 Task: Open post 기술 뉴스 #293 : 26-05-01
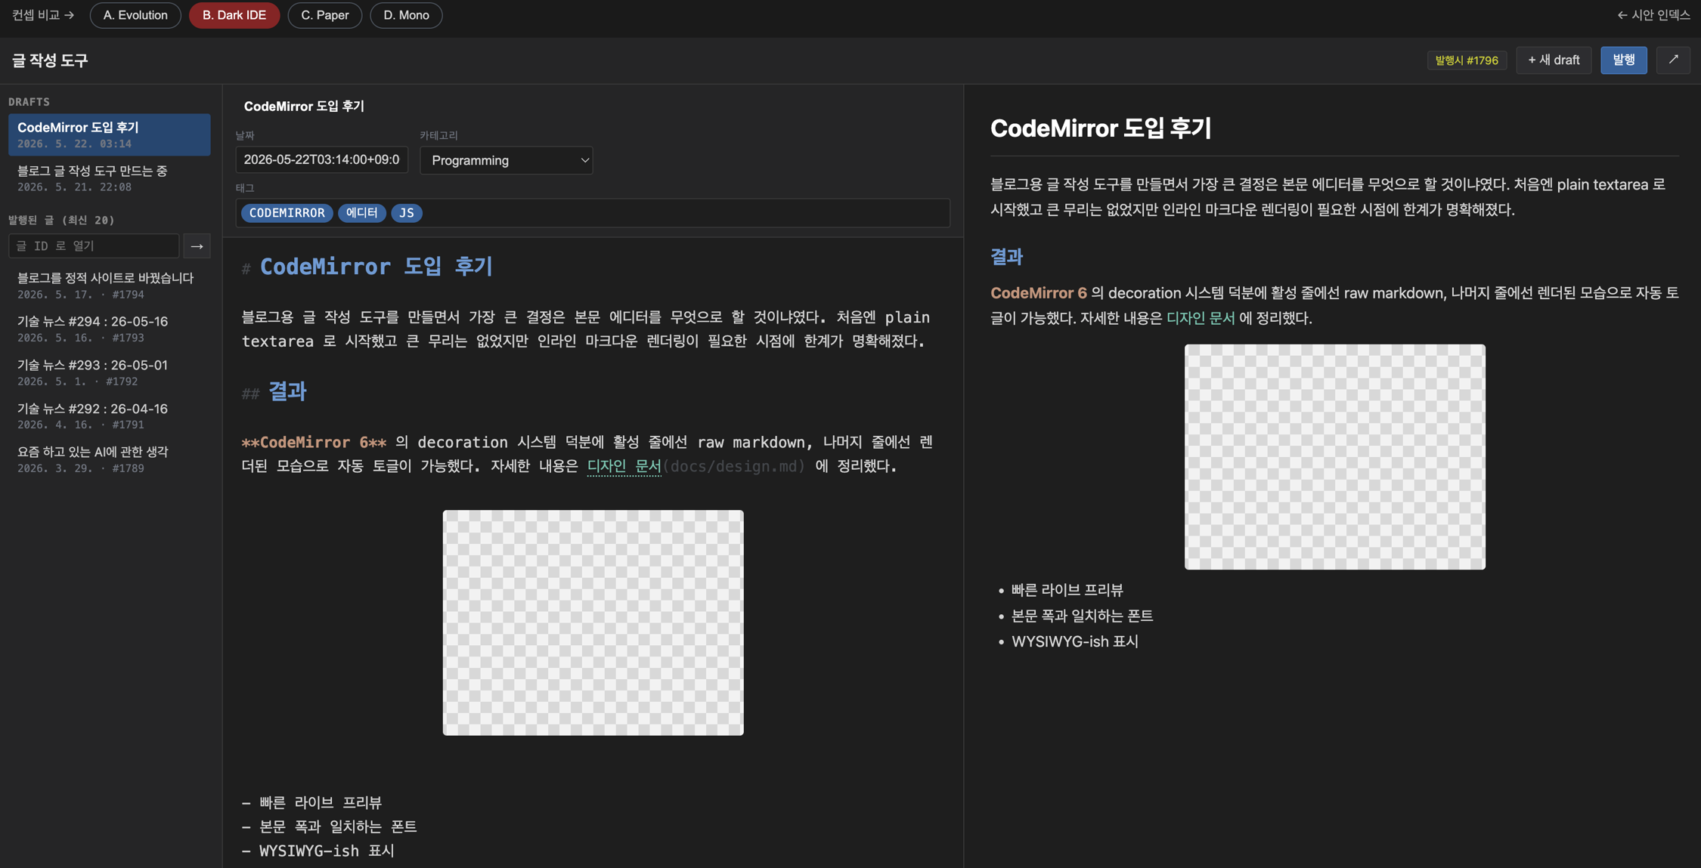point(110,372)
